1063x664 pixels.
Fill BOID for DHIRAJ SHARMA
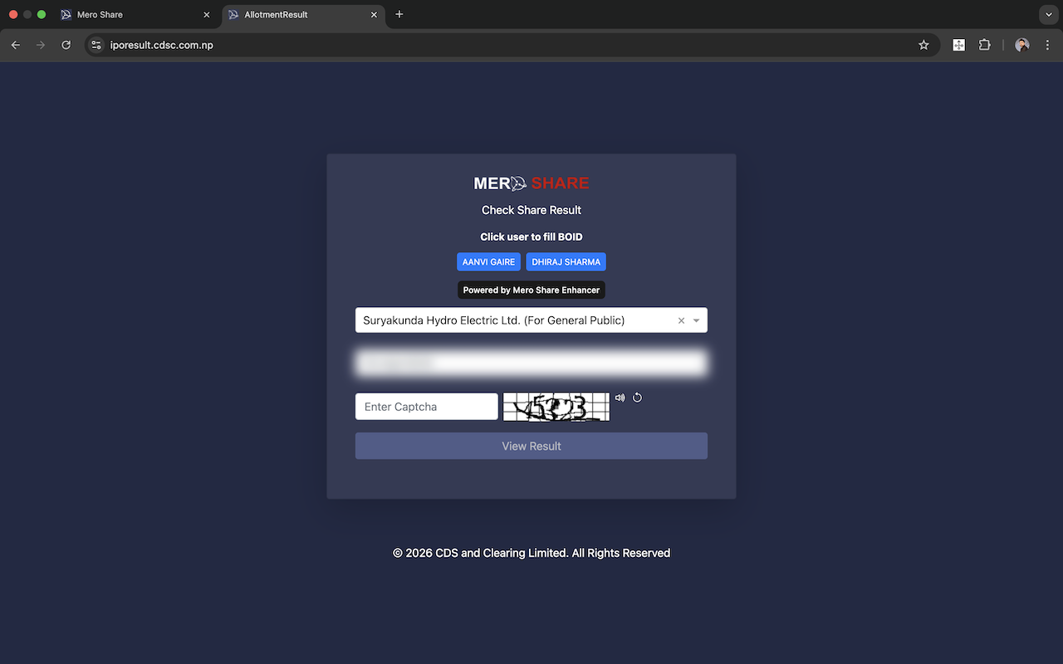coord(566,261)
